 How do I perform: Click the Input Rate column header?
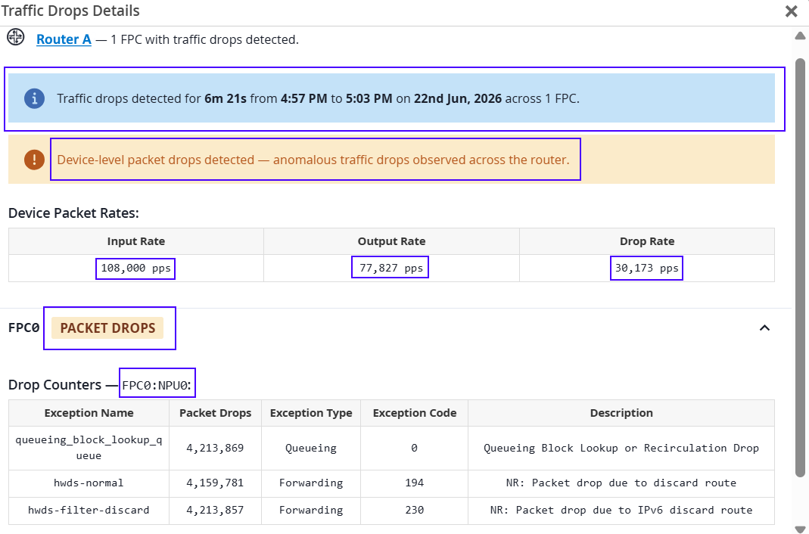[136, 241]
